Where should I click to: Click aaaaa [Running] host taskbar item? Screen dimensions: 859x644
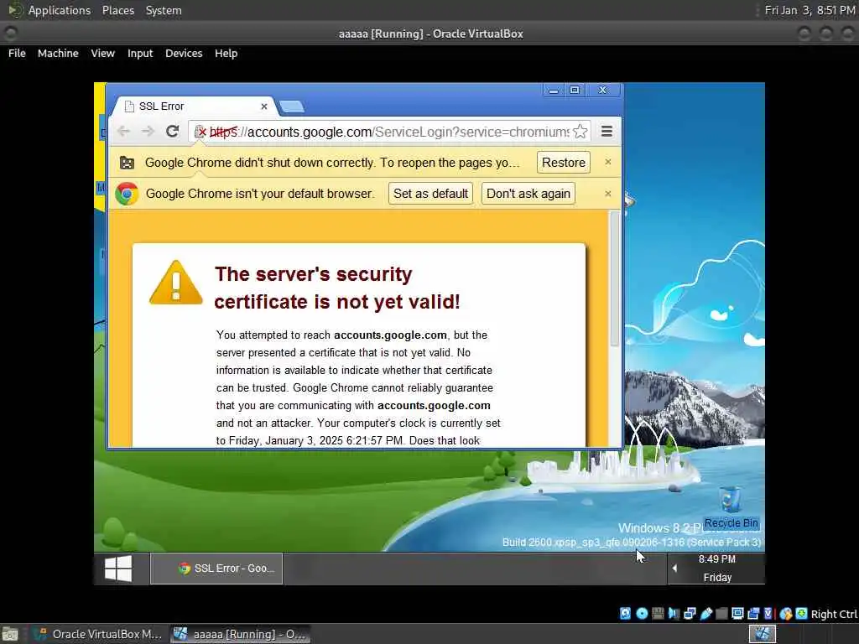240,634
